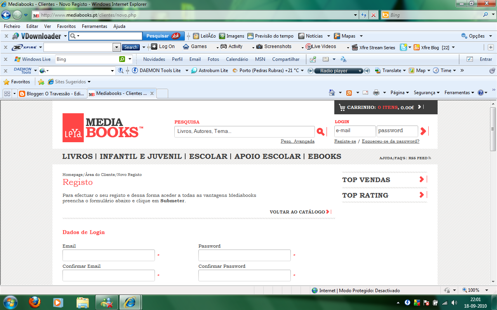Open the Editar menu

[32, 26]
